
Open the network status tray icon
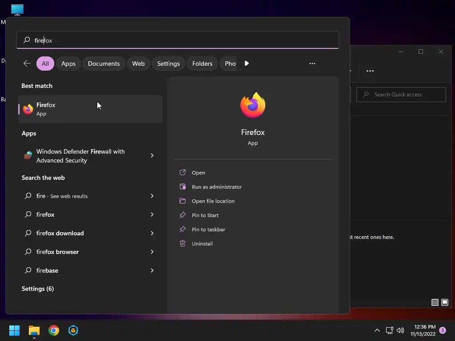[389, 330]
